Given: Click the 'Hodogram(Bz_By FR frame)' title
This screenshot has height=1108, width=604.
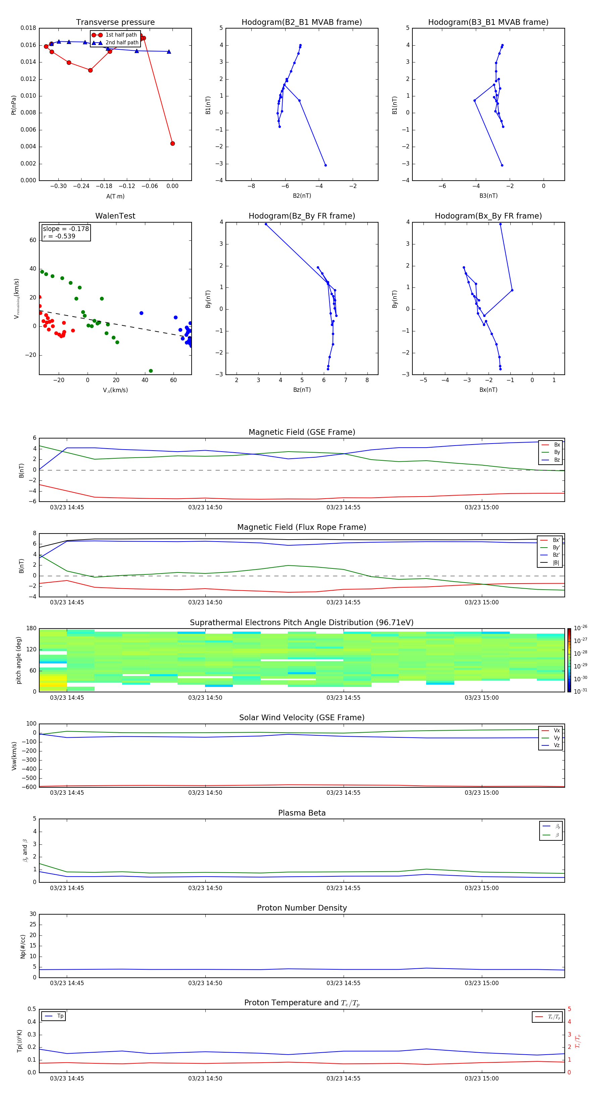Looking at the screenshot, I should [x=302, y=216].
